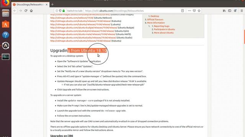This screenshot has width=245, height=137.
Task: Open the Ubuntu Netboot 19.04 link
Action: [x=72, y=18]
